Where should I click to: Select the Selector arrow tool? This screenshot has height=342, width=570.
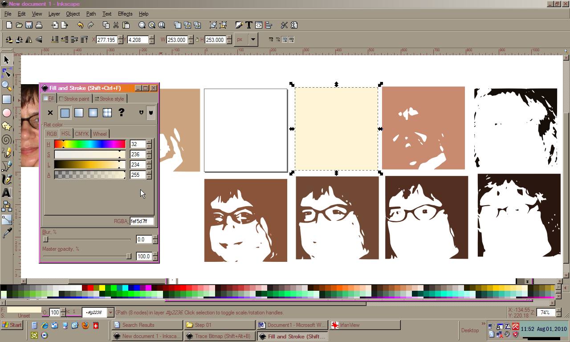pos(6,60)
